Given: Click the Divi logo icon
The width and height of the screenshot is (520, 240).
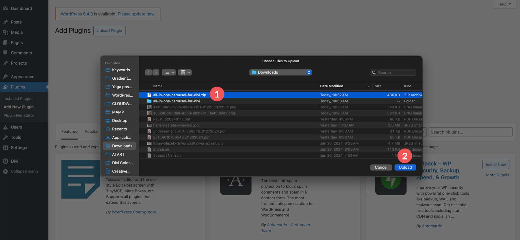Looking at the screenshot, I should (x=5, y=161).
